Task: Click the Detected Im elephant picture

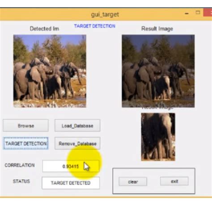Action: pyautogui.click(x=50, y=71)
